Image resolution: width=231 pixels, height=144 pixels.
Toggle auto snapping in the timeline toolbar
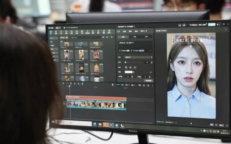pyautogui.click(x=122, y=85)
